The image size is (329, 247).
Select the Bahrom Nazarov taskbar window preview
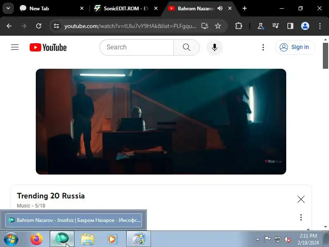pos(74,220)
